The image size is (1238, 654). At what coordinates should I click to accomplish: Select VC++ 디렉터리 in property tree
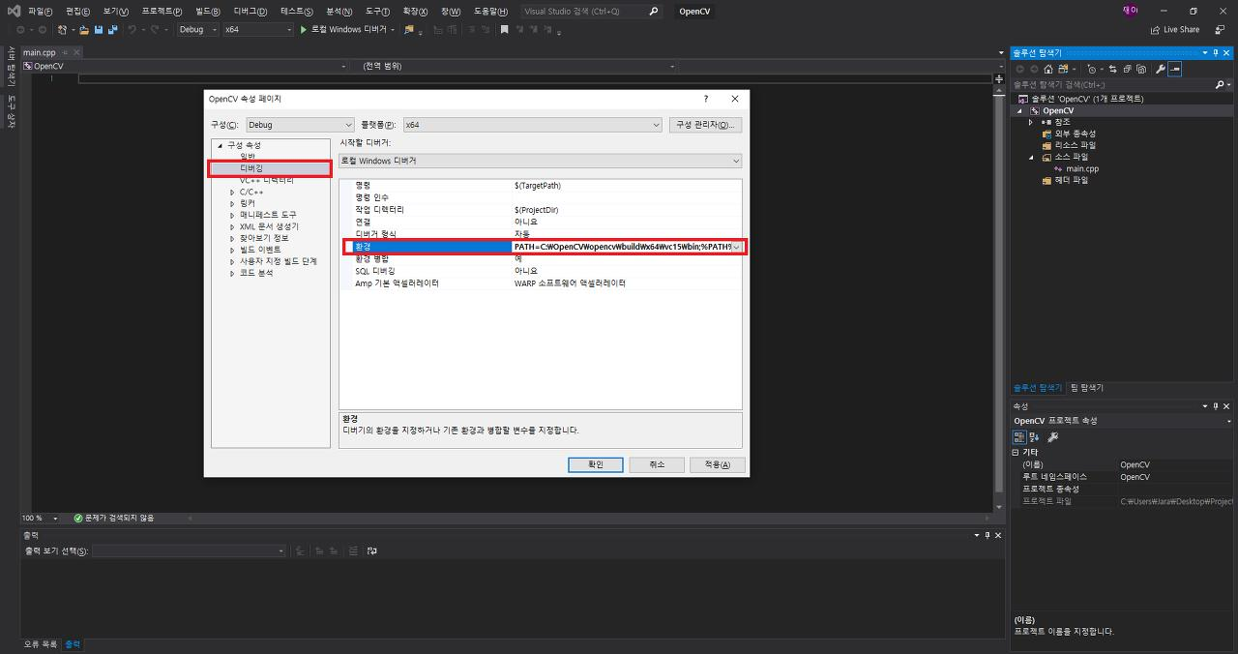(267, 180)
